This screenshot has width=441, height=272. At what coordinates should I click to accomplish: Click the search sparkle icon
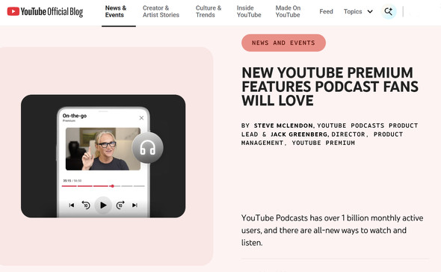click(389, 11)
